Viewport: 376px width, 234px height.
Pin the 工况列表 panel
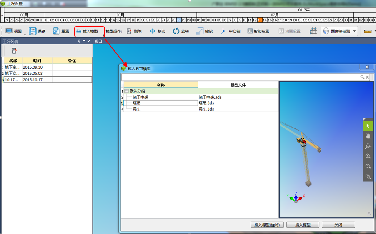click(79, 41)
